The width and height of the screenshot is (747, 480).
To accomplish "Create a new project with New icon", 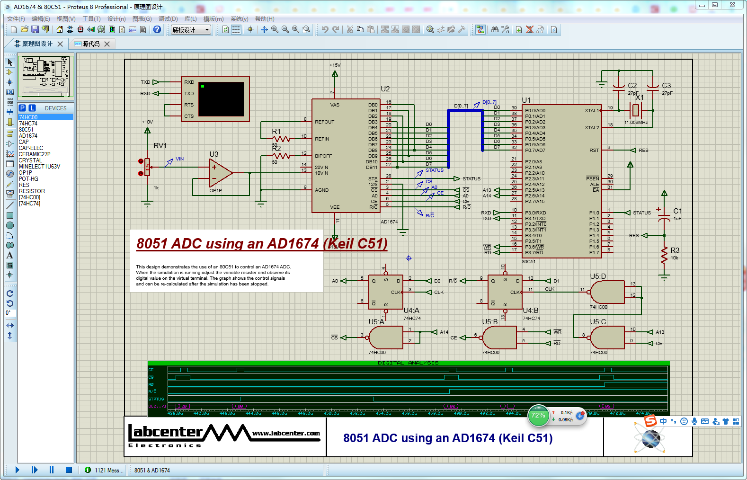I will (x=14, y=29).
